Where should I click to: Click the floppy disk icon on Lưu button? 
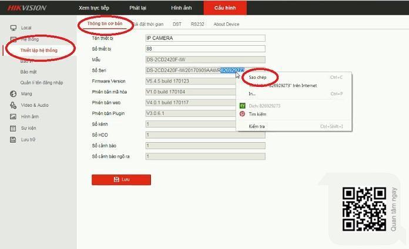[x=116, y=179]
